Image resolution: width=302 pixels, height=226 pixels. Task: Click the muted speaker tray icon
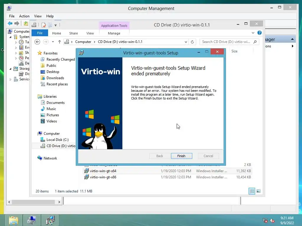point(272,220)
